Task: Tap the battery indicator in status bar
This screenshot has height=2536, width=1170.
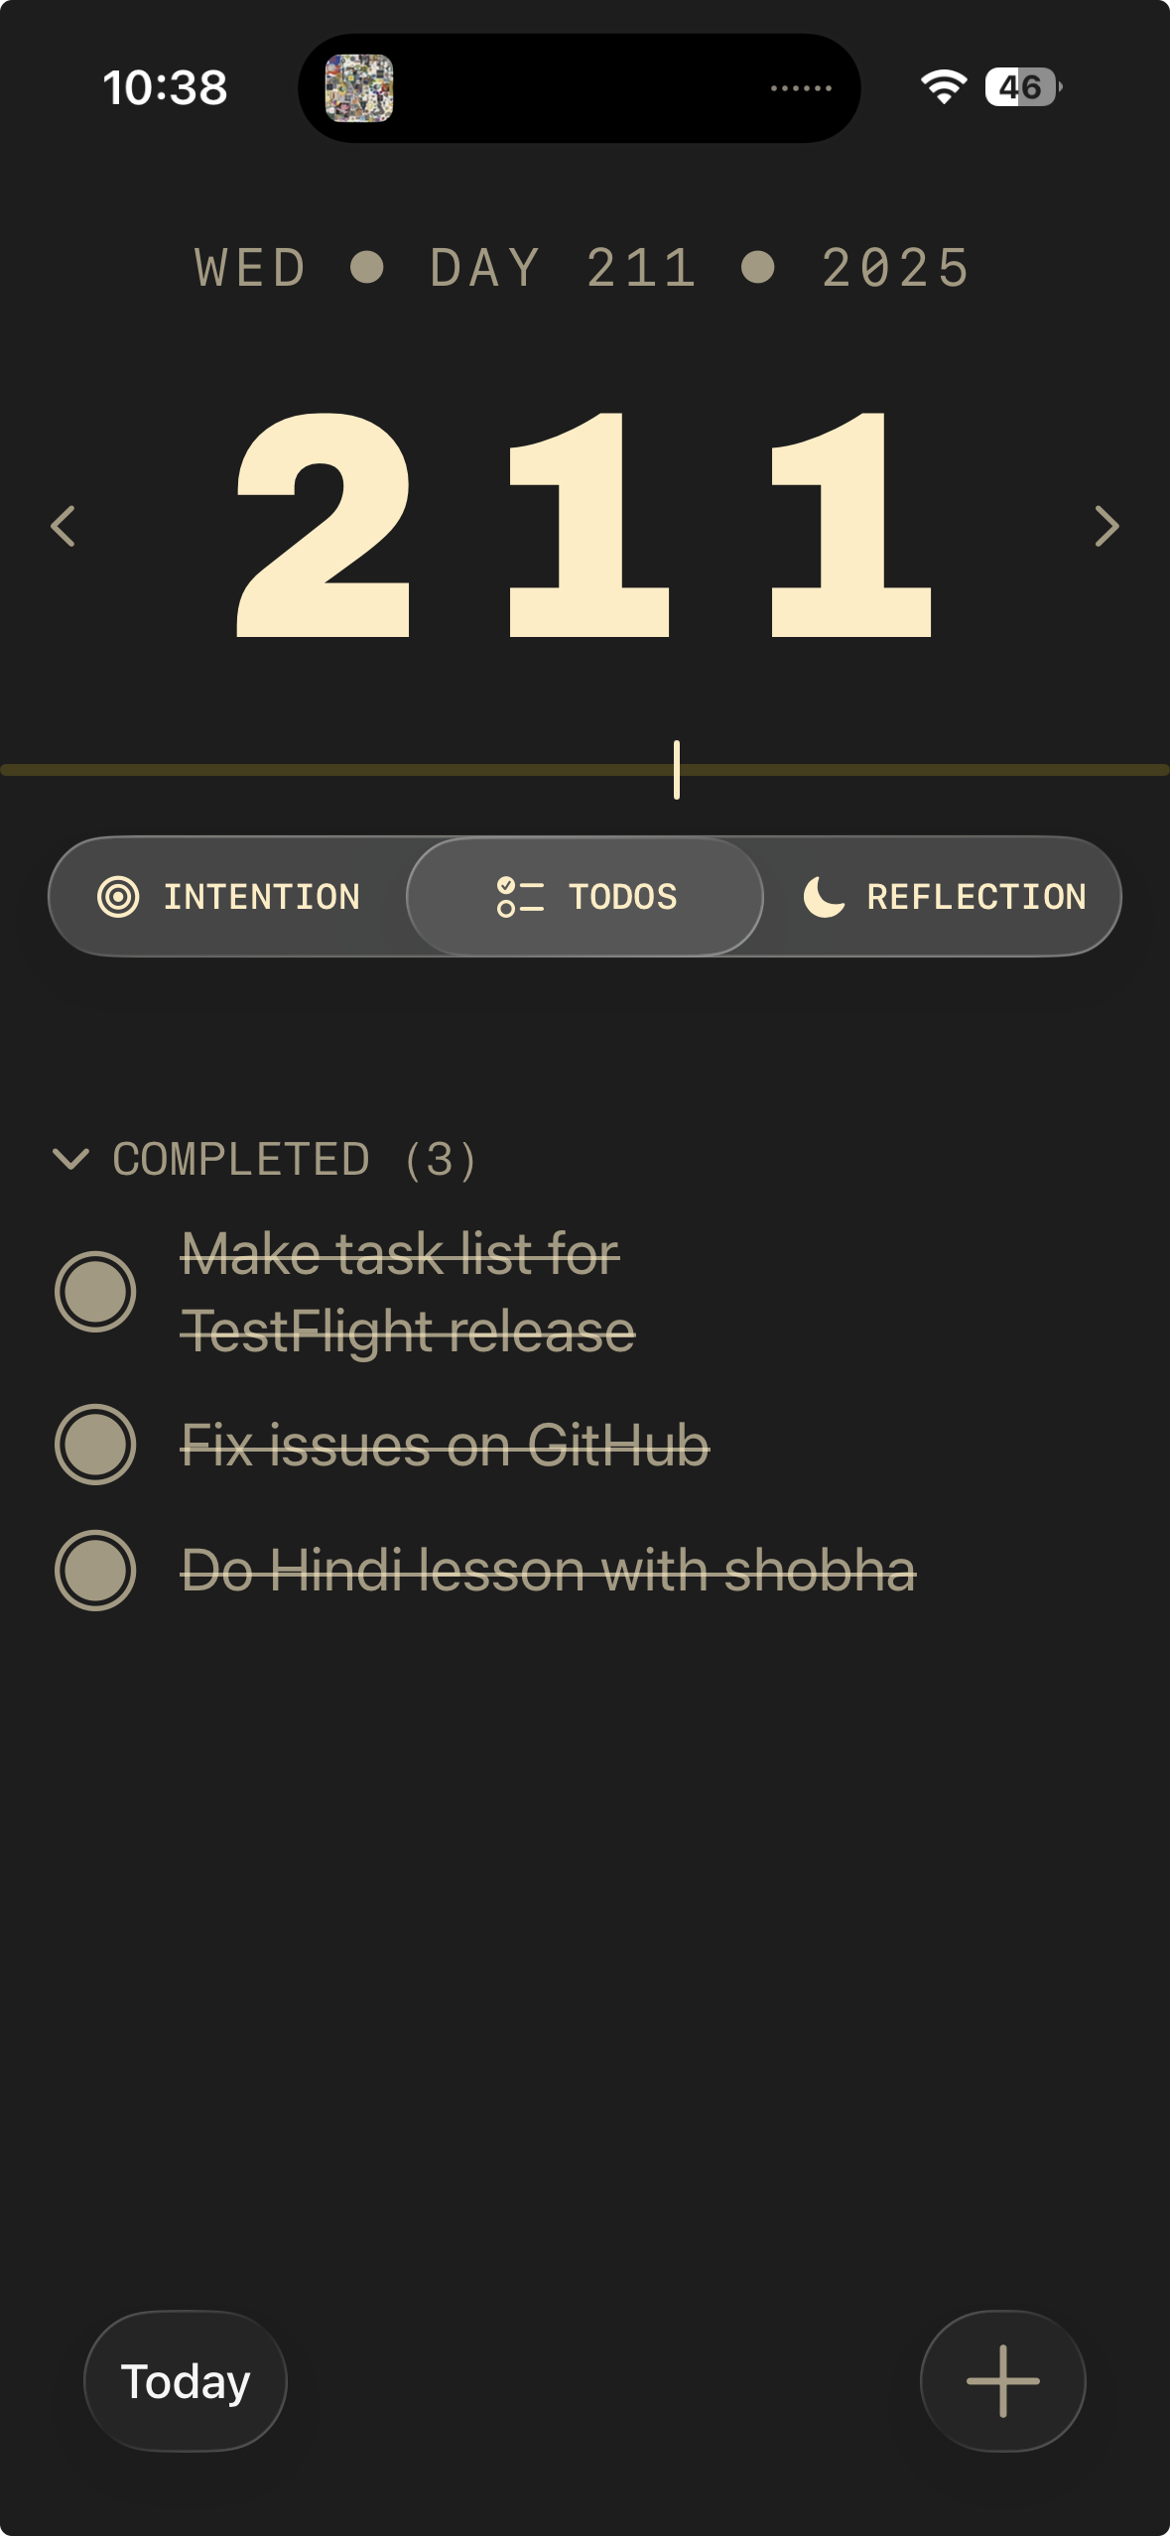Action: pos(1023,87)
